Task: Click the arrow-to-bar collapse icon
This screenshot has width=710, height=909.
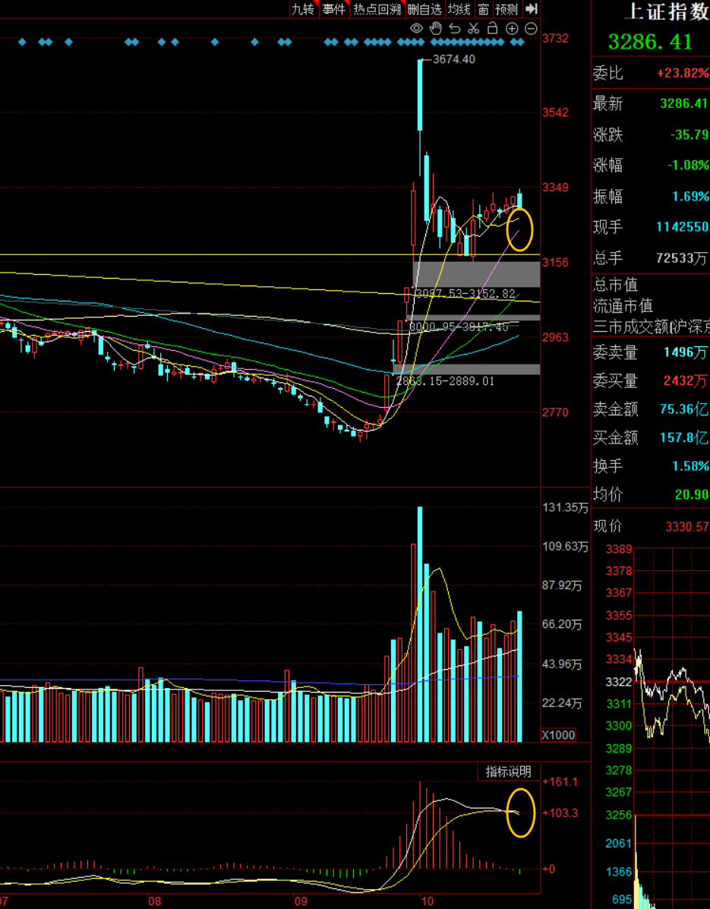Action: coord(532,9)
